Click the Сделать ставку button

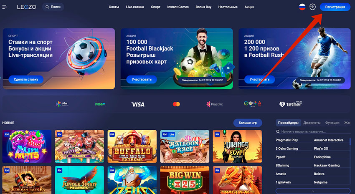(26, 79)
